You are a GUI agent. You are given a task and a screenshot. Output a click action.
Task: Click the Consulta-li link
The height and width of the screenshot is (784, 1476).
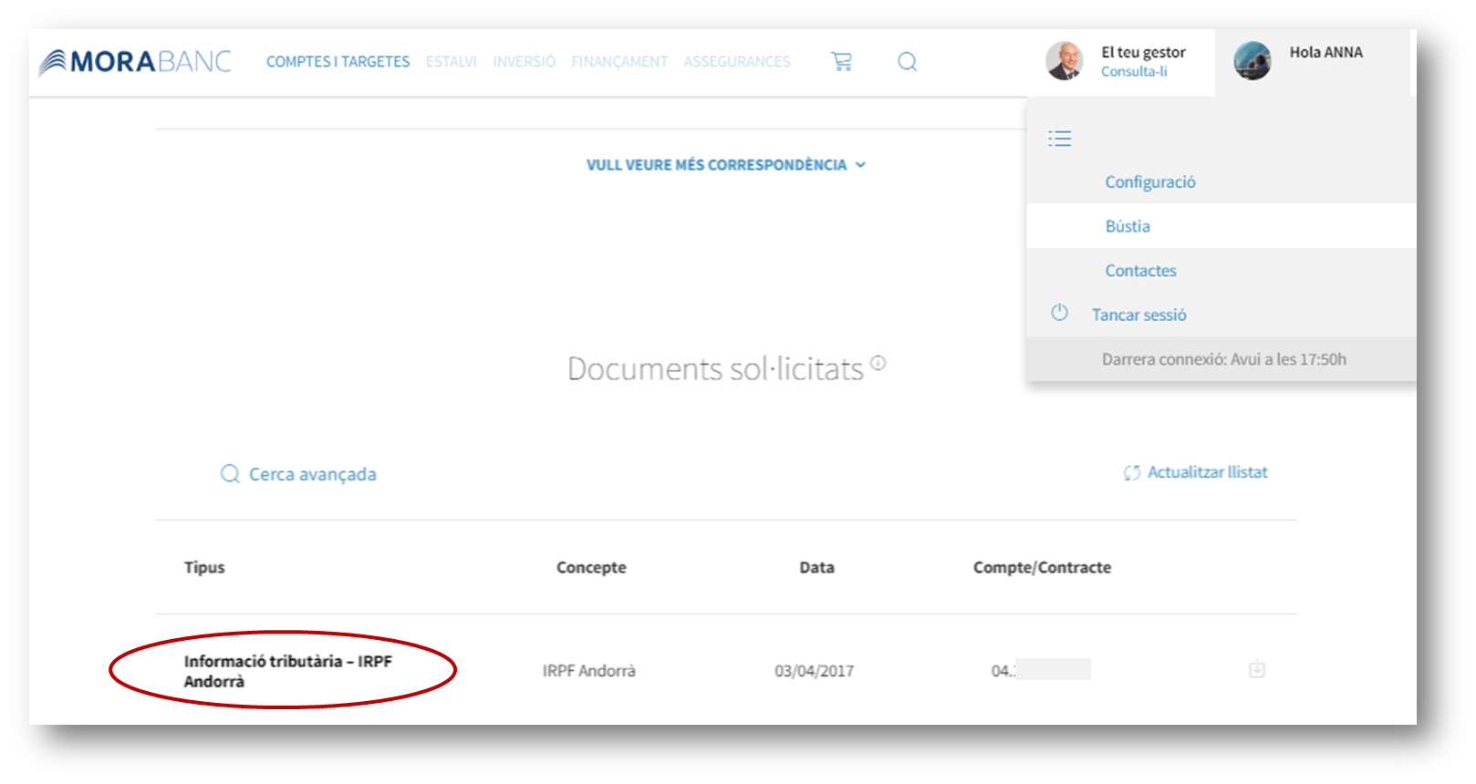click(1134, 71)
